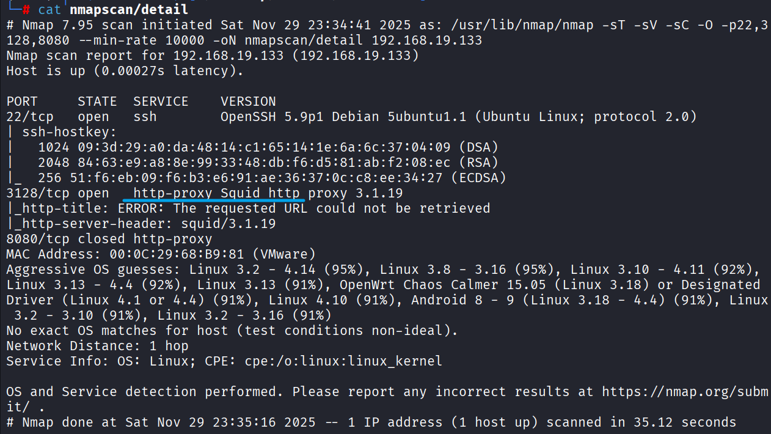Screen dimensions: 771x434
Task: Click the 'Host is up' latency line
Action: 125,71
